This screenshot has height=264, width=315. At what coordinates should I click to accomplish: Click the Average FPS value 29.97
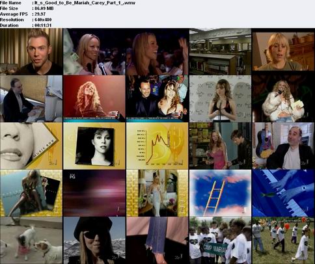tap(40, 14)
